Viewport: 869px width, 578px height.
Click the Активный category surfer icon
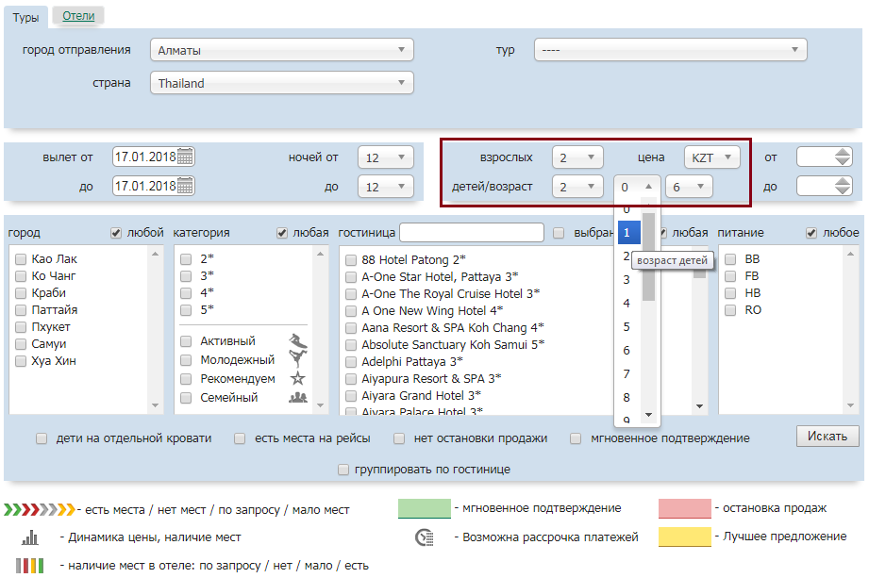[x=298, y=341]
